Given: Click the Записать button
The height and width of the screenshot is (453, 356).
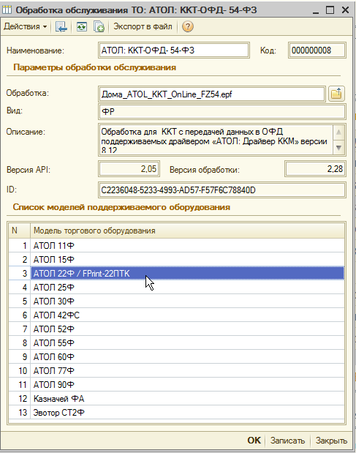Looking at the screenshot, I should point(287,441).
